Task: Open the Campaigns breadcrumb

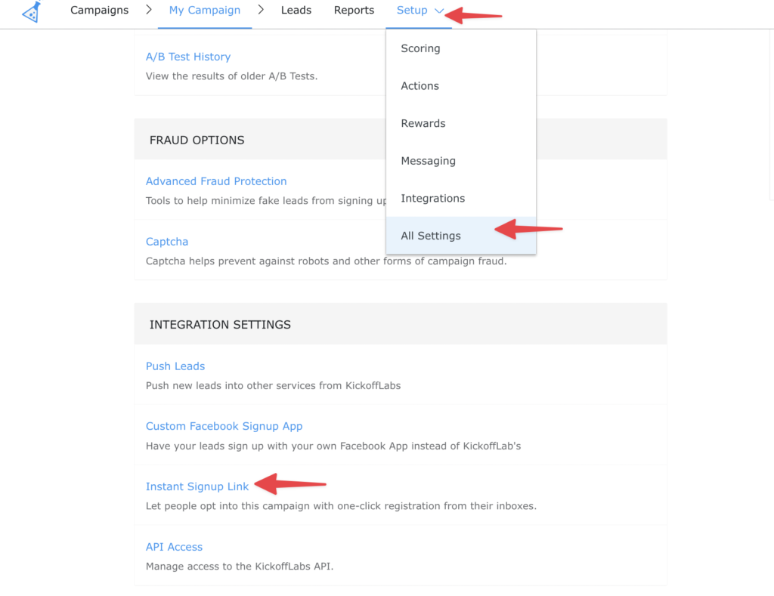Action: (x=99, y=11)
